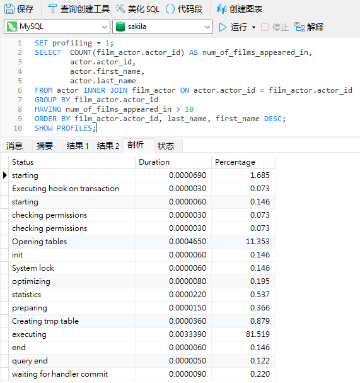Select the 'Executing hook on transaction' row
Viewport: 360px width, 383px height.
(138, 188)
